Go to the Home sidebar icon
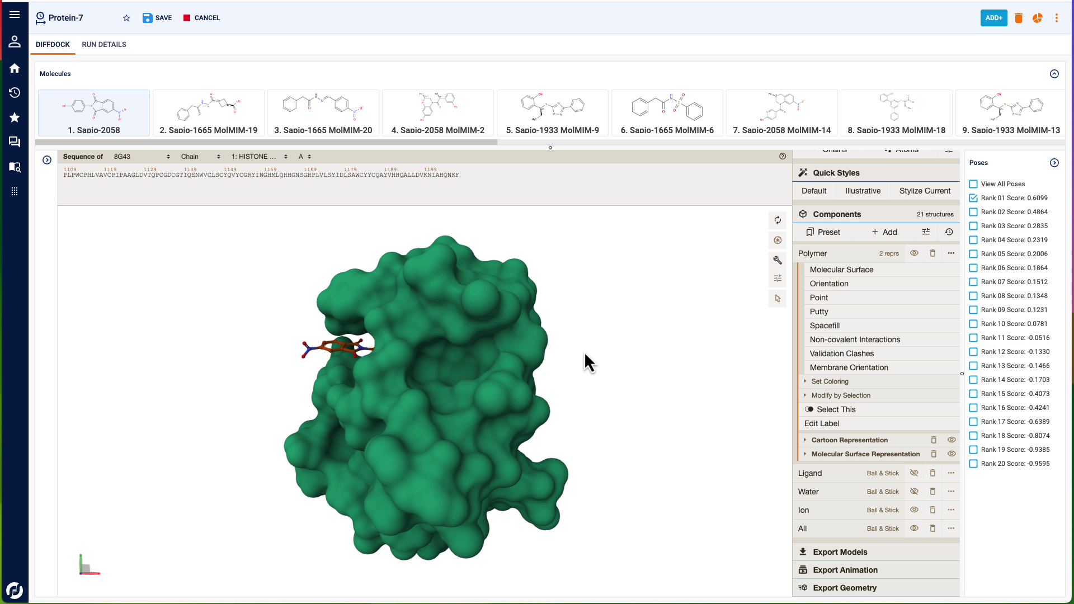 [15, 68]
